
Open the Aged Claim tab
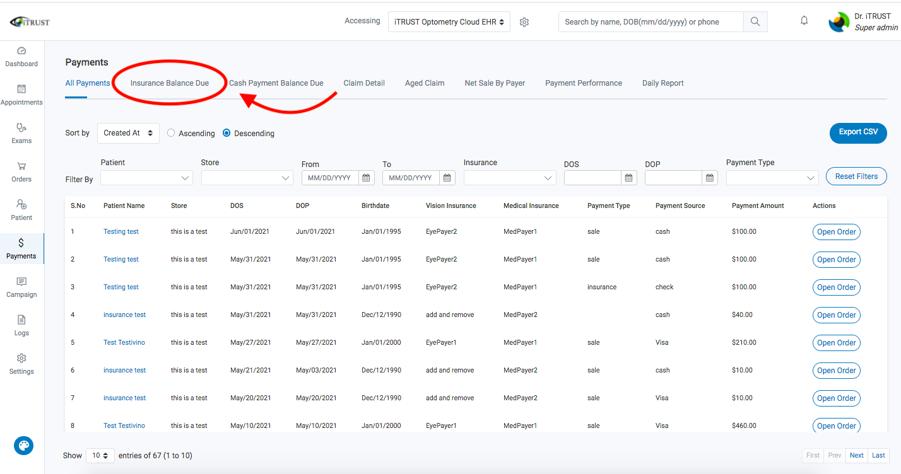coord(425,83)
